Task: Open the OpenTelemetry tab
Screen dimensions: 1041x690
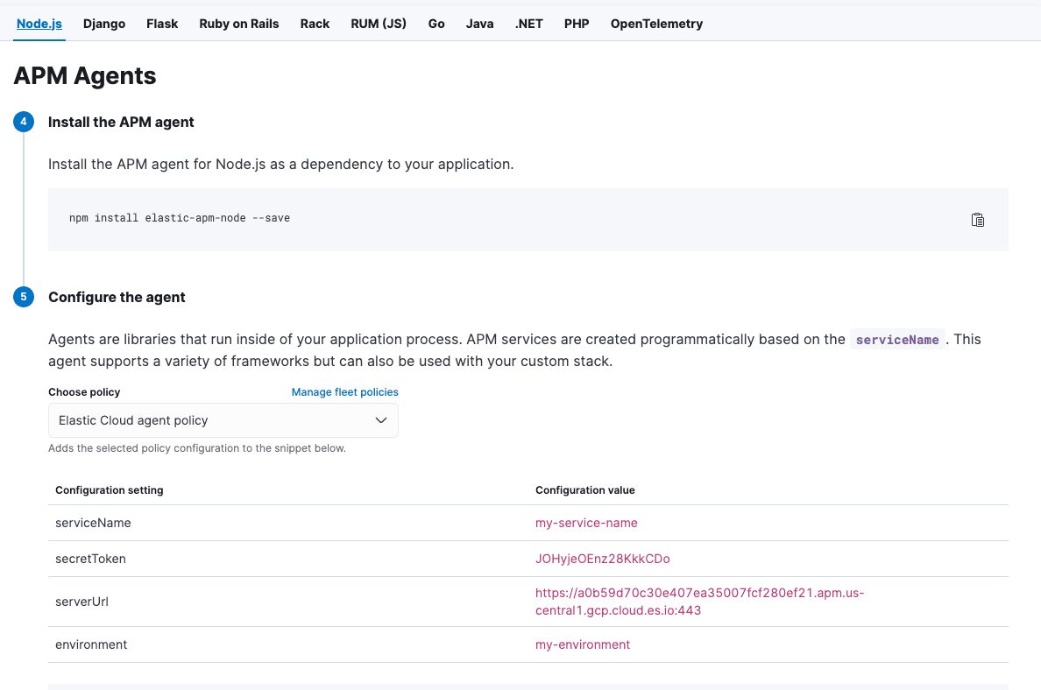Action: (x=656, y=24)
